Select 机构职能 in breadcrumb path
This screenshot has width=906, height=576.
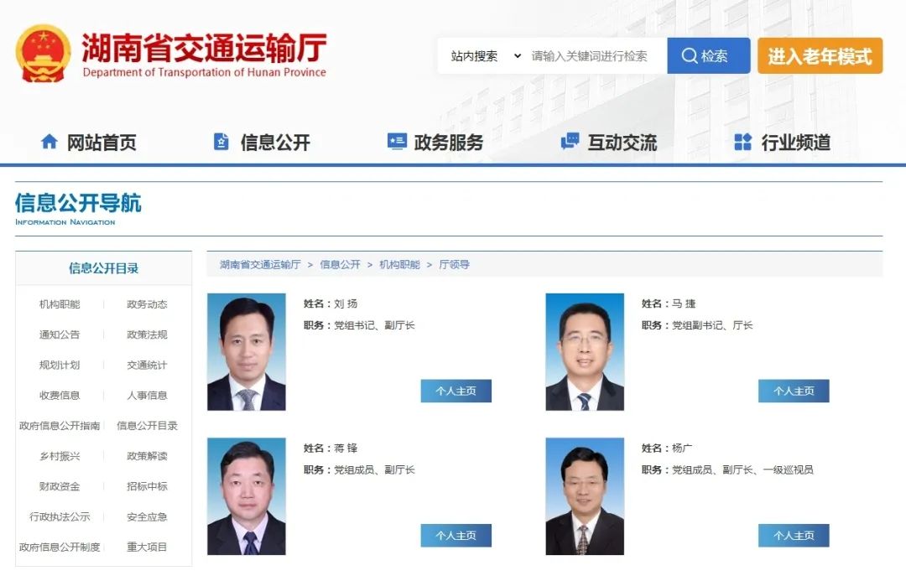(399, 264)
